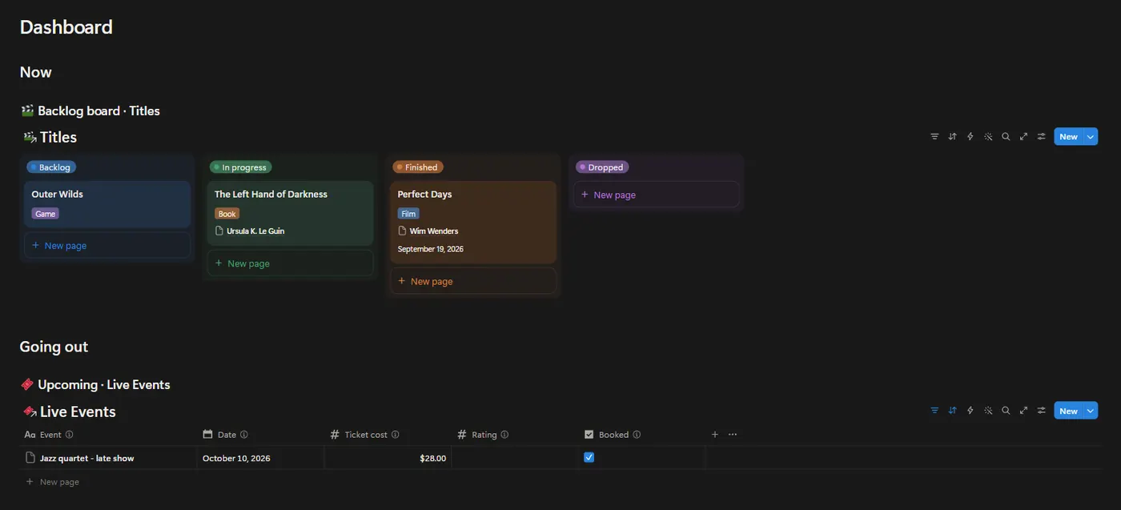Add New page under Backlog column
Image resolution: width=1121 pixels, height=510 pixels.
107,246
